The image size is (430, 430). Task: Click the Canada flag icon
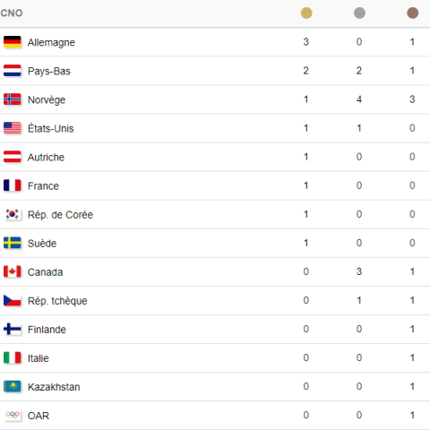13,271
